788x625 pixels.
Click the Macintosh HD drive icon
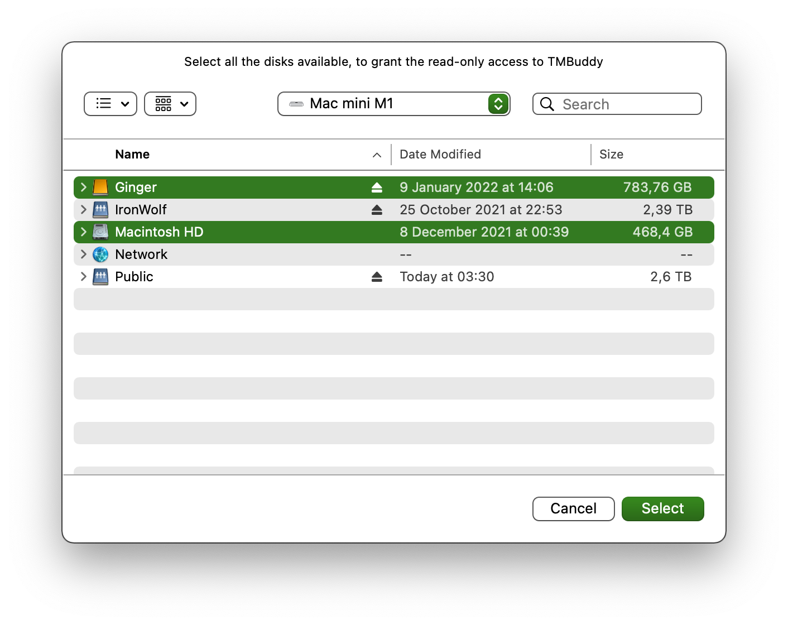tap(100, 232)
